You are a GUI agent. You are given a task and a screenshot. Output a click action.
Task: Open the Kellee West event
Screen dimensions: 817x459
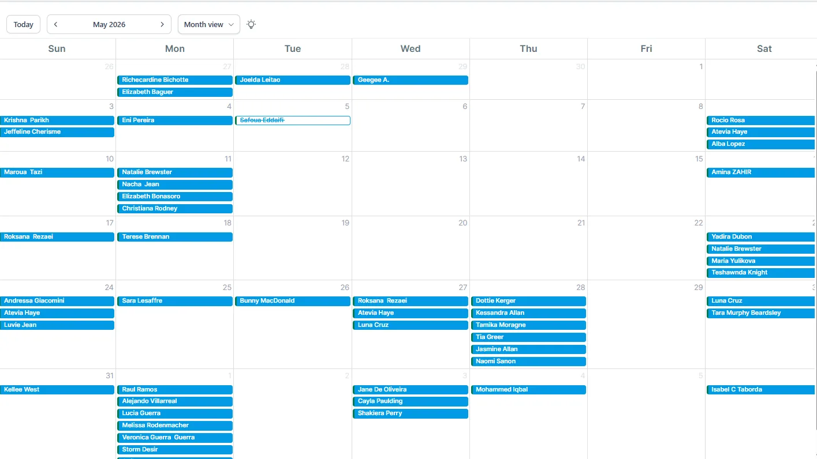pos(57,390)
